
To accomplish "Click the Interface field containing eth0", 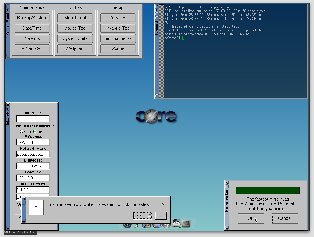I will [33, 119].
